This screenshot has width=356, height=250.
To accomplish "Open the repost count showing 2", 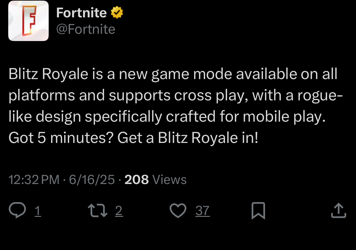I will (119, 211).
